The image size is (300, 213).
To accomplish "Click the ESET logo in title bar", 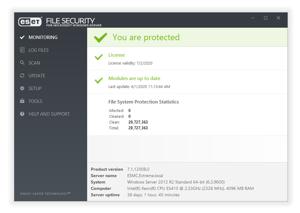I will tap(30, 21).
